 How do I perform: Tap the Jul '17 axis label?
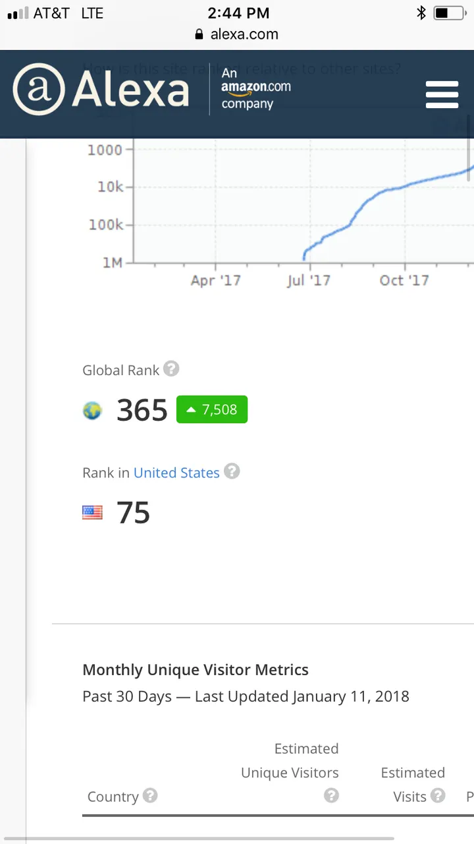coord(309,280)
